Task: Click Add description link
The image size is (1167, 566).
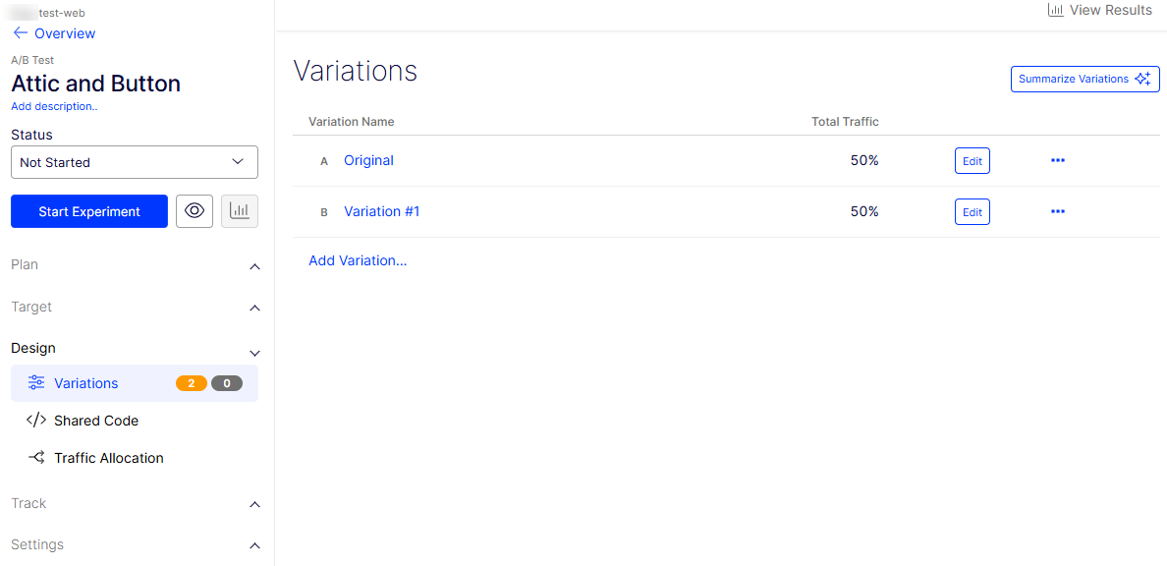Action: [x=54, y=106]
